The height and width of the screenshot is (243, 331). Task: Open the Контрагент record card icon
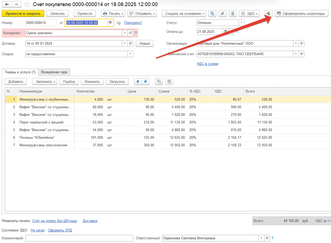pos(130,33)
